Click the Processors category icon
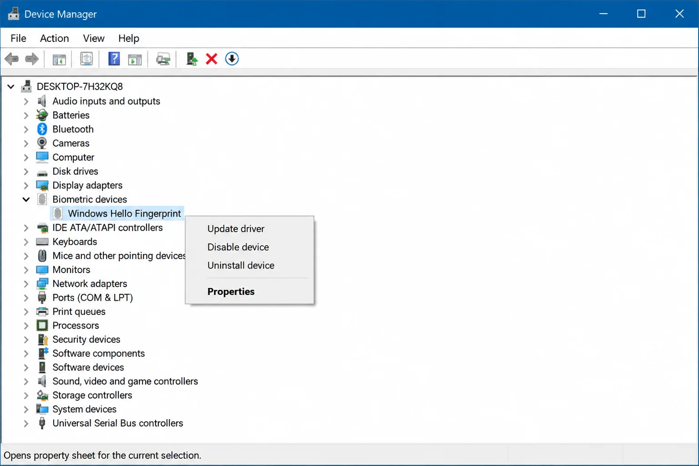This screenshot has height=466, width=699. pos(42,325)
